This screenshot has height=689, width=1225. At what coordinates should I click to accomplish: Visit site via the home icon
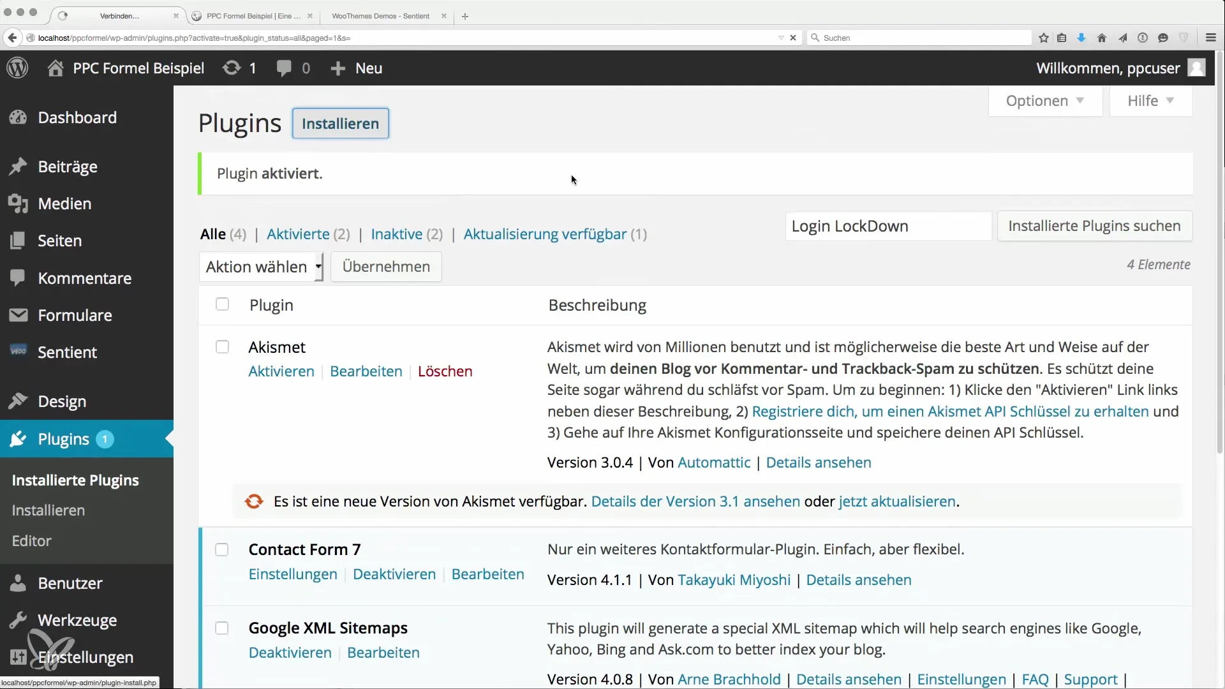click(x=56, y=68)
